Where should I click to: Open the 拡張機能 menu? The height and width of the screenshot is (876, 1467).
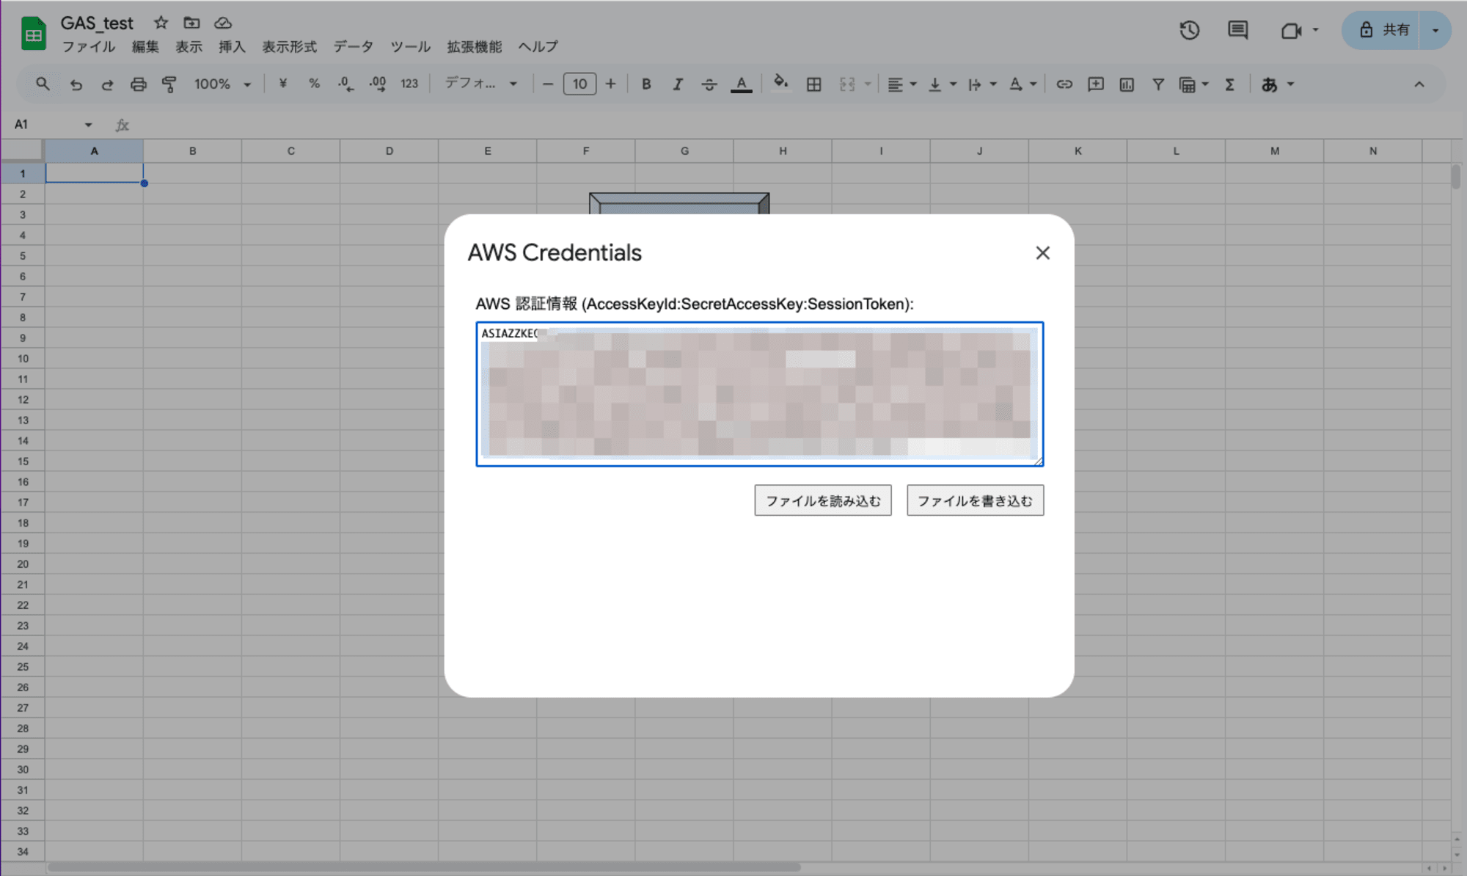[x=475, y=46]
